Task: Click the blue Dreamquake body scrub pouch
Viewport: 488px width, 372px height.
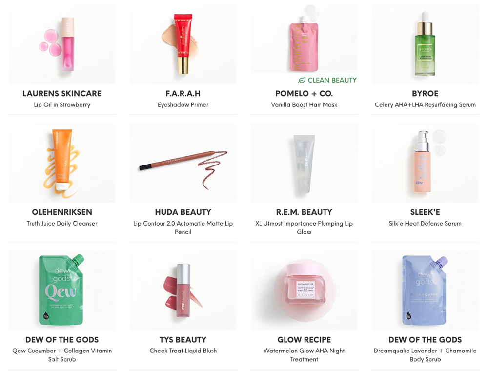Action: pyautogui.click(x=425, y=290)
